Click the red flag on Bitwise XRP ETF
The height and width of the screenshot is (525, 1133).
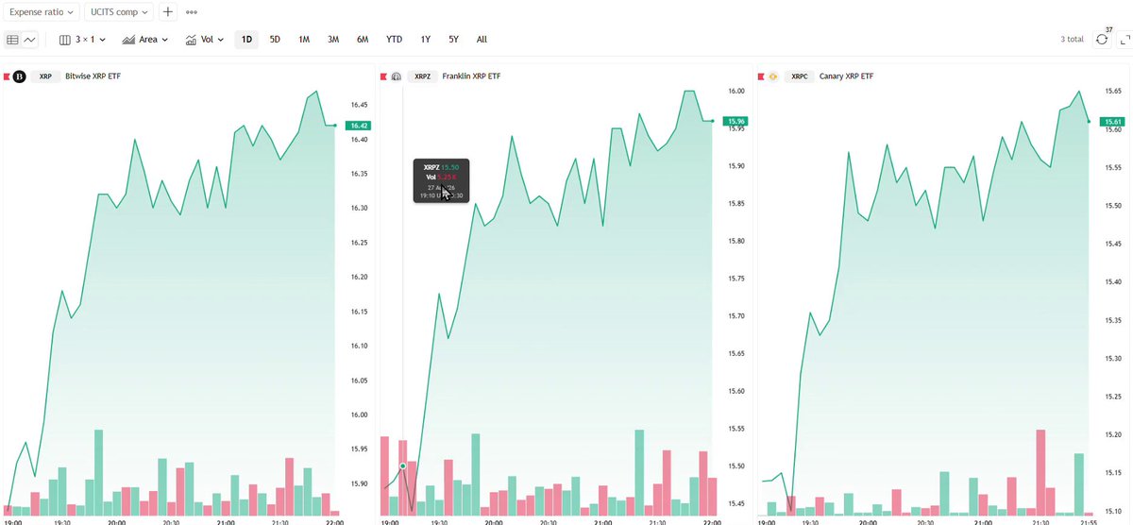point(5,76)
